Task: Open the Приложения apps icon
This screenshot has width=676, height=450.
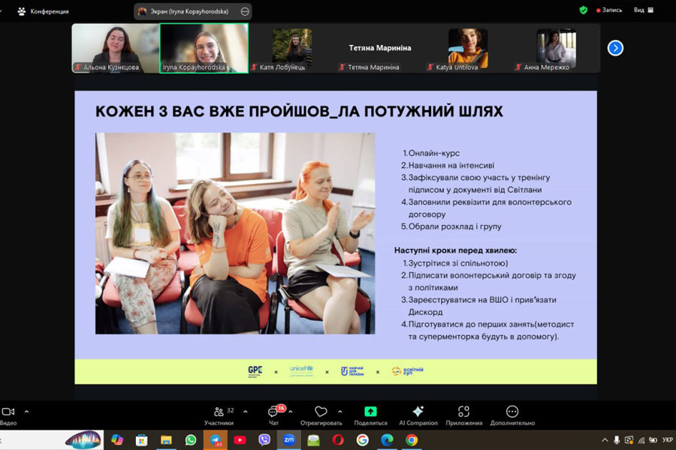Action: click(463, 412)
